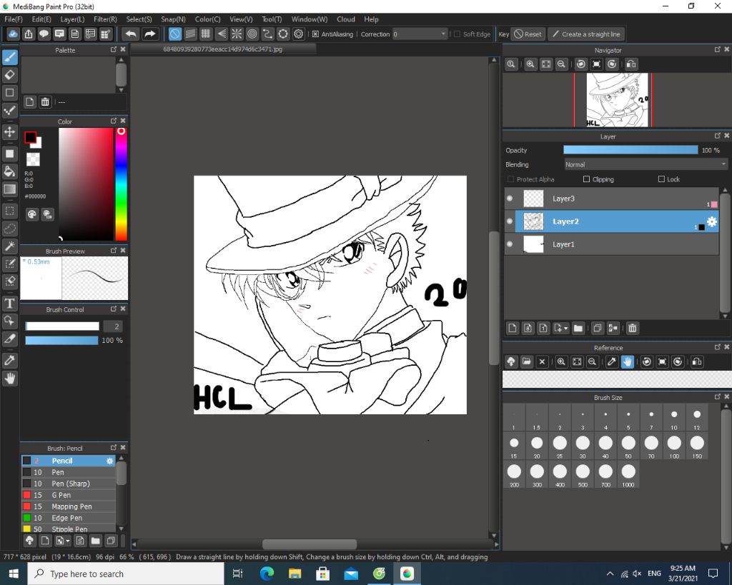Image resolution: width=732 pixels, height=585 pixels.
Task: Click the Reset button
Action: [528, 34]
